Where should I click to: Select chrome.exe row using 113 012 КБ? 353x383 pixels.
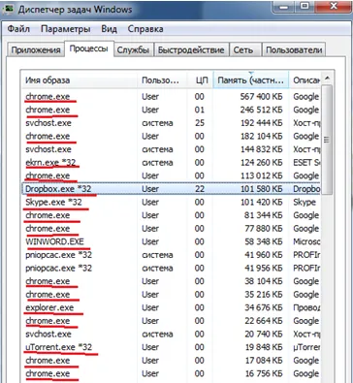point(172,176)
